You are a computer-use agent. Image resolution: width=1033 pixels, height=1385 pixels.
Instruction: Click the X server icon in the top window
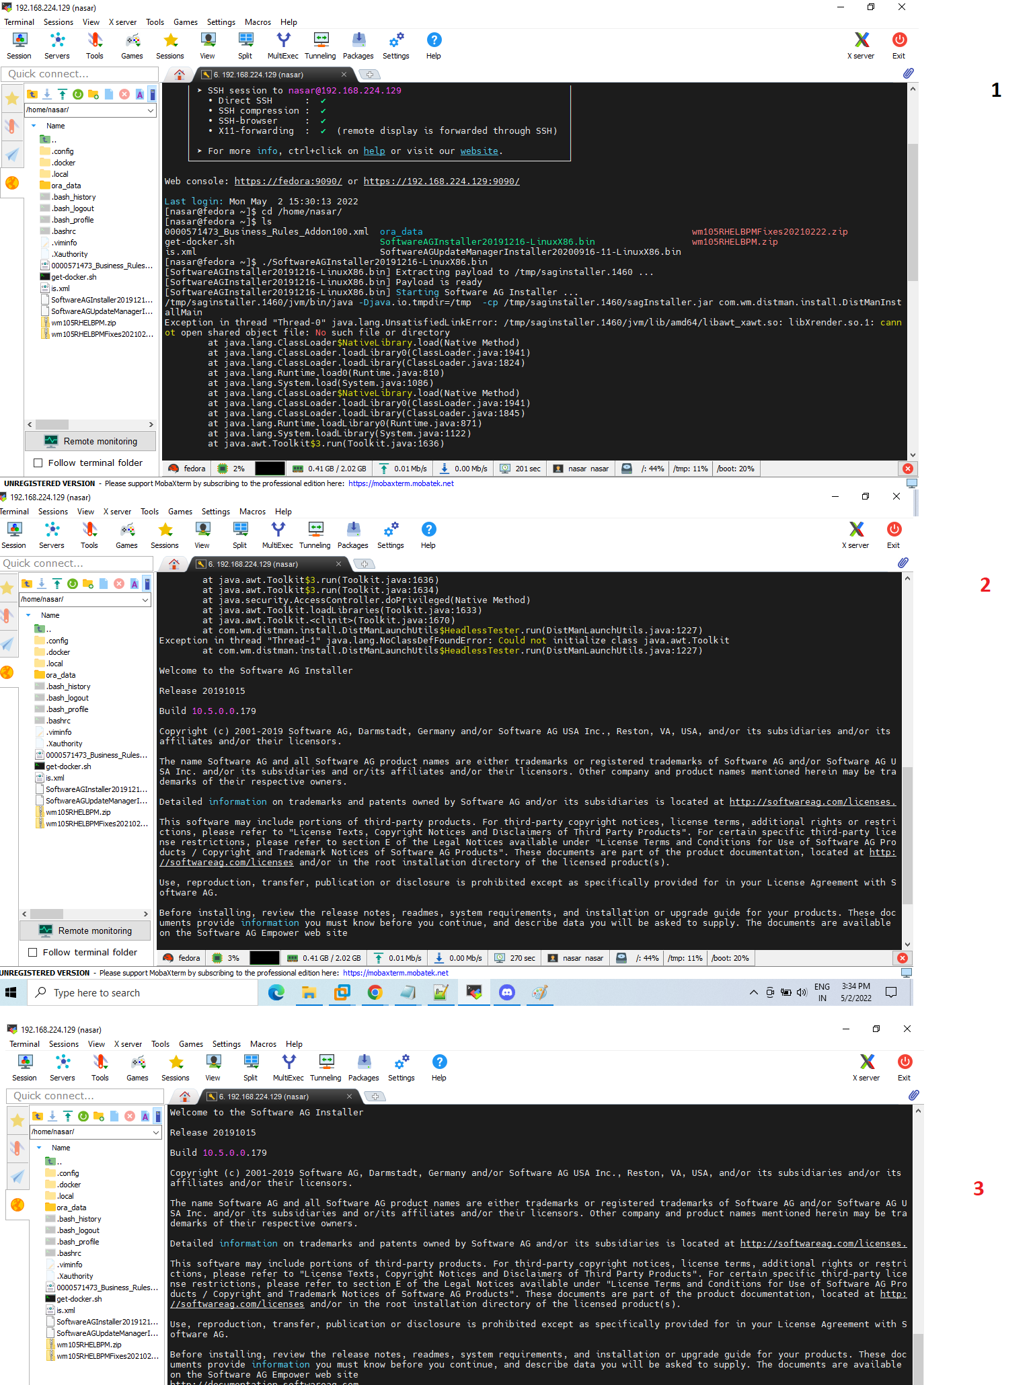click(862, 46)
